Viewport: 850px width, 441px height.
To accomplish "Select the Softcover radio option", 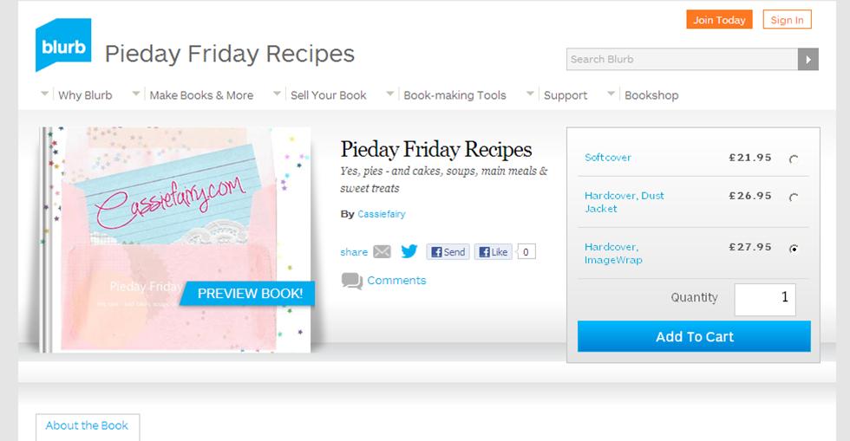I will [x=793, y=159].
